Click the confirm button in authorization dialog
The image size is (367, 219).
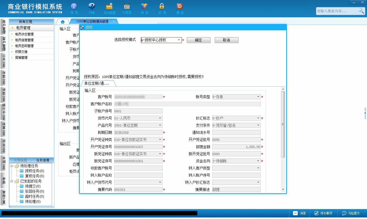click(199, 40)
